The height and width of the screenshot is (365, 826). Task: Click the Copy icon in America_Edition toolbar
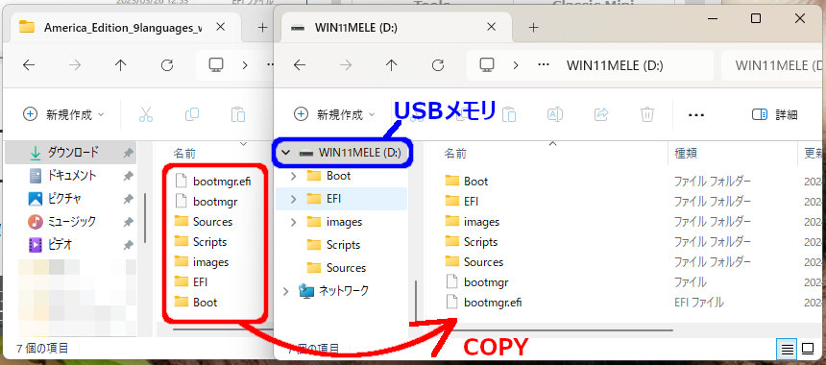192,114
